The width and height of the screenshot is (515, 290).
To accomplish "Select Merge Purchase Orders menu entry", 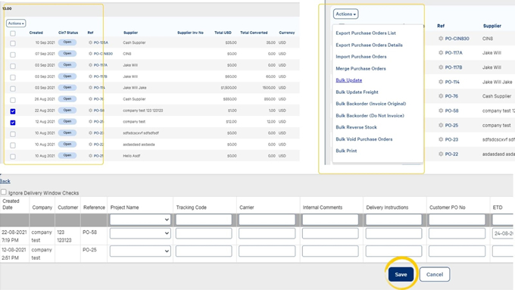I will [x=360, y=68].
